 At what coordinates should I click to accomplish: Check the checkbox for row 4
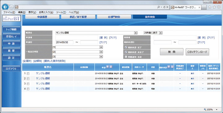coord(28,89)
